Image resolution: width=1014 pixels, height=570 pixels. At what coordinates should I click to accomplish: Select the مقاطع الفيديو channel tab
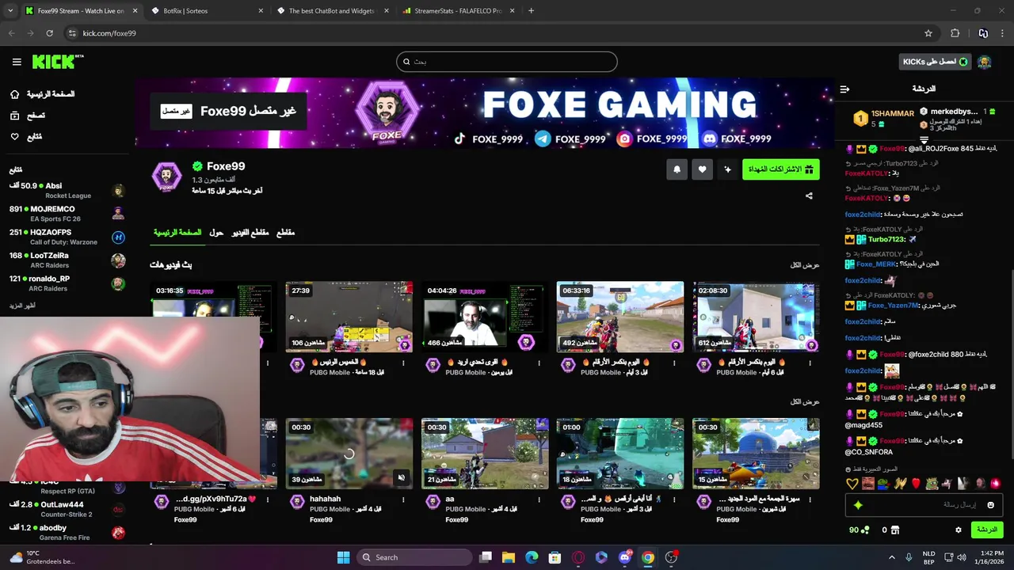[x=250, y=233]
